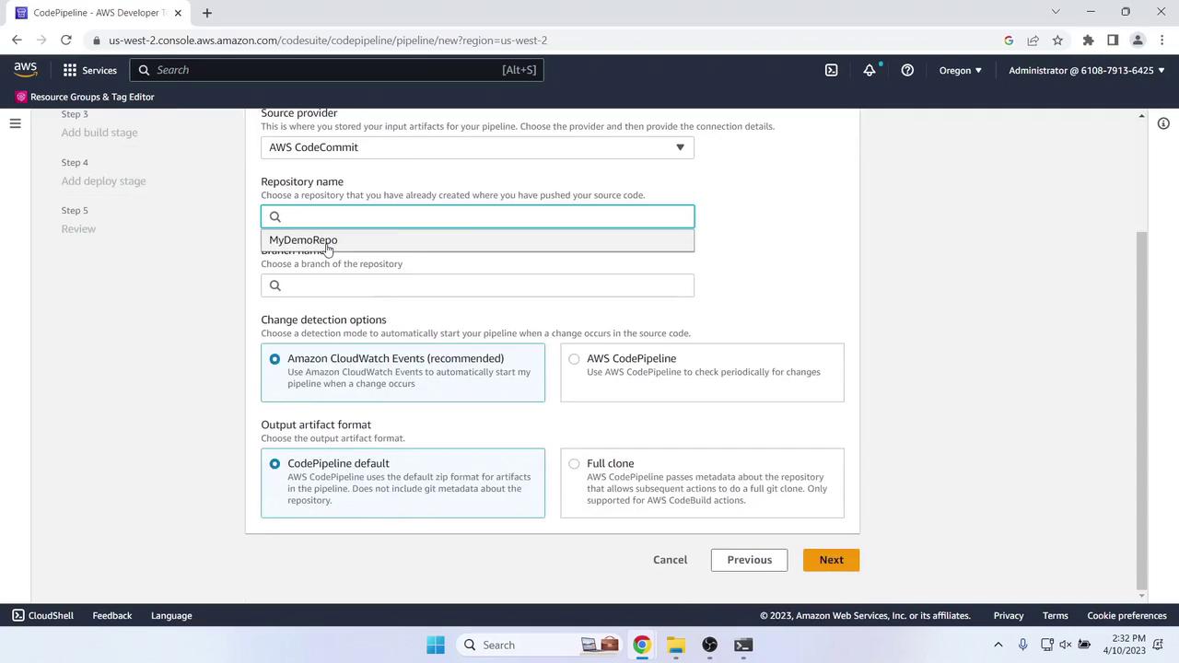Open CloudShell from the footer
Image resolution: width=1179 pixels, height=663 pixels.
click(x=42, y=616)
